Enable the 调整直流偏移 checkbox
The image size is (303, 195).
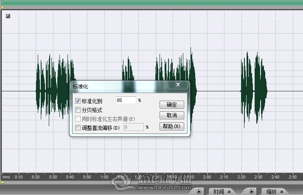tap(78, 127)
